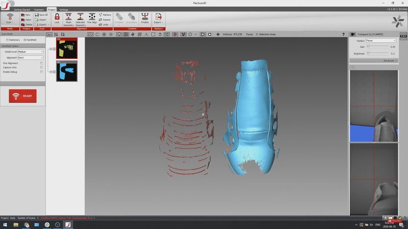Expand the Advanced camera settings
This screenshot has width=408, height=229.
(390, 61)
